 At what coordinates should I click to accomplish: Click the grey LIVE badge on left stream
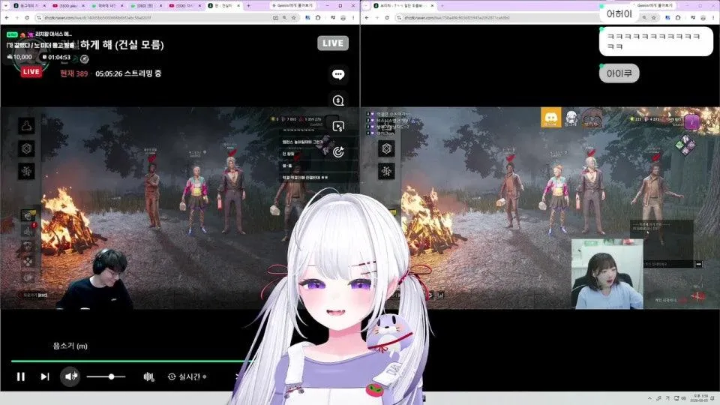[333, 43]
